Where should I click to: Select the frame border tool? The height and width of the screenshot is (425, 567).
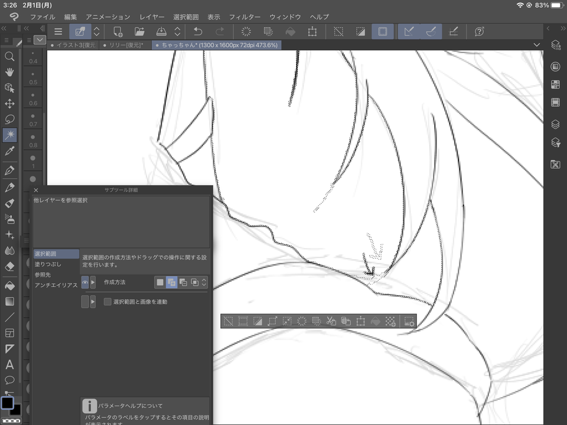tap(10, 333)
